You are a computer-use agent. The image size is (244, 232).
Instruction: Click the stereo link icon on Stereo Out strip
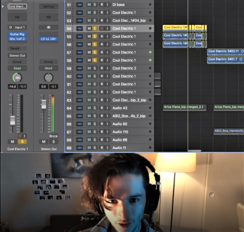(x=48, y=27)
